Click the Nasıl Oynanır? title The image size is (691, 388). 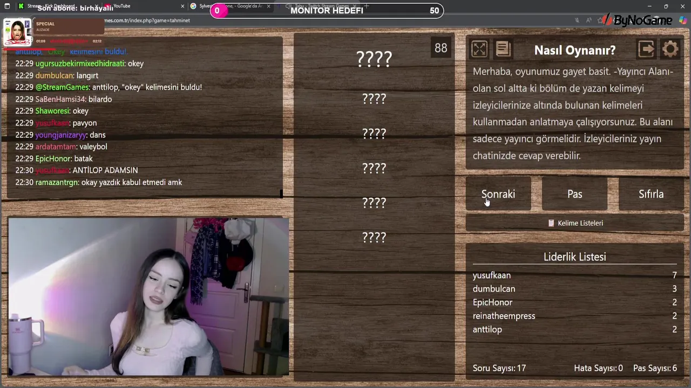tap(575, 50)
